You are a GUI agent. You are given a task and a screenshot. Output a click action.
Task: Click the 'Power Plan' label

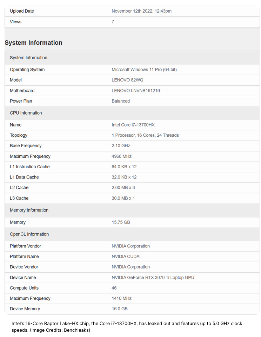tap(21, 101)
